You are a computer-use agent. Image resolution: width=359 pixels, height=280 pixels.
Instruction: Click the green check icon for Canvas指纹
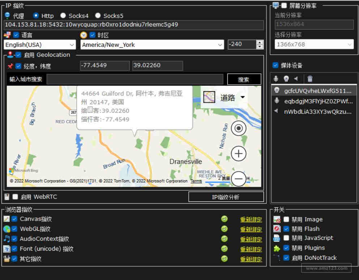tap(225, 219)
